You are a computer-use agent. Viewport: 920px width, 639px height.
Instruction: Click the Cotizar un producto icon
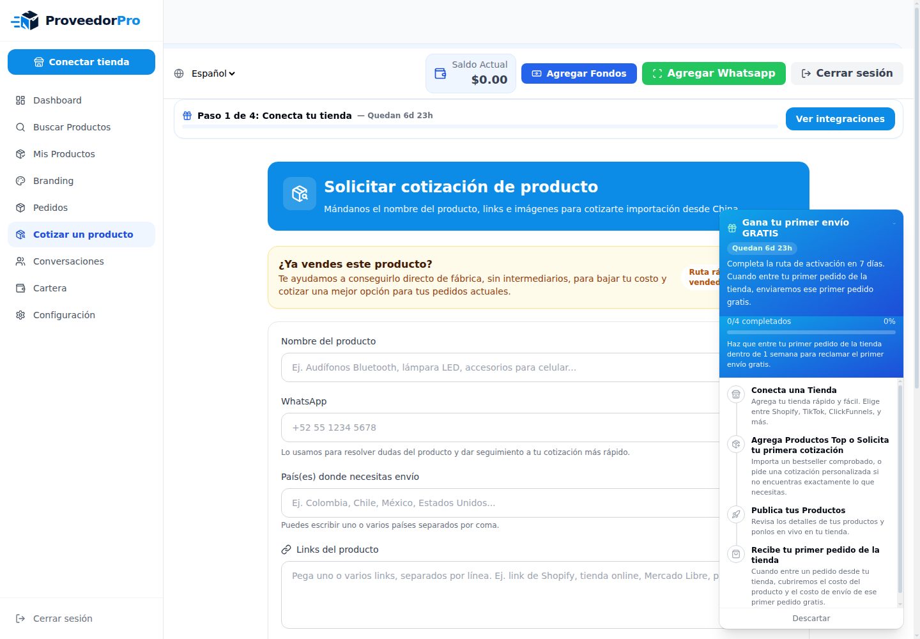click(x=20, y=235)
